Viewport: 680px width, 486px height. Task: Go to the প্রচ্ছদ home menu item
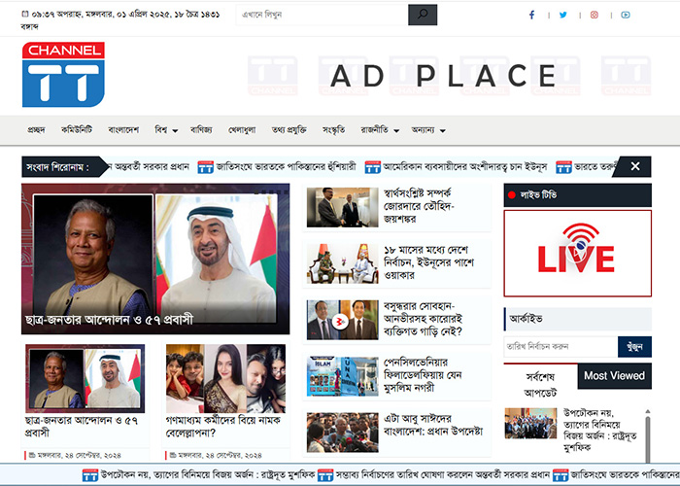(x=37, y=129)
